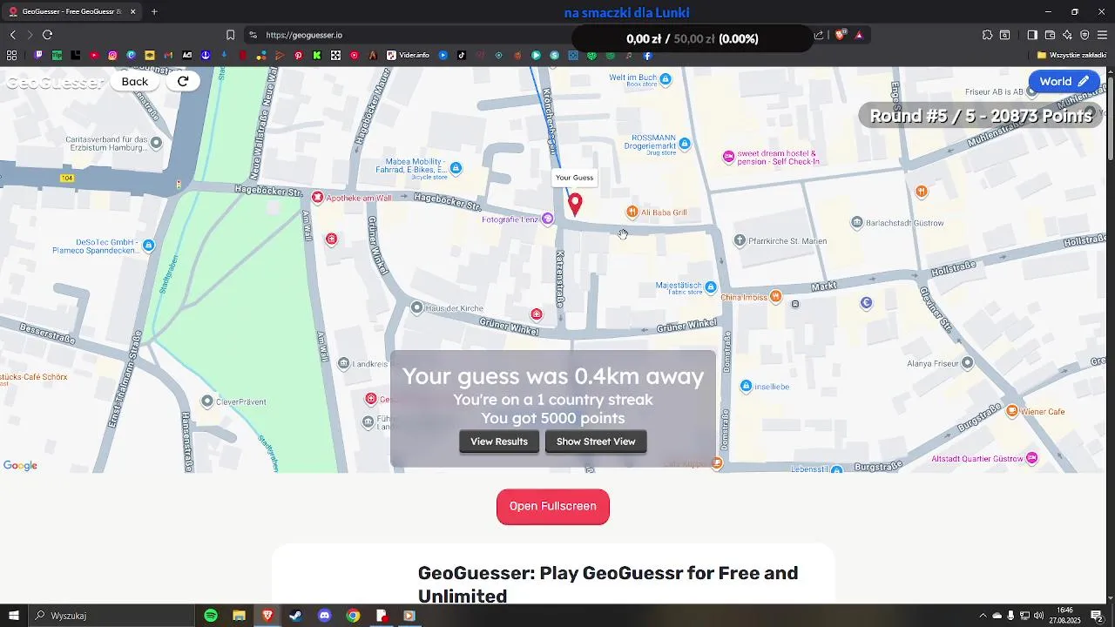Click the Google logo on the map

tap(20, 466)
